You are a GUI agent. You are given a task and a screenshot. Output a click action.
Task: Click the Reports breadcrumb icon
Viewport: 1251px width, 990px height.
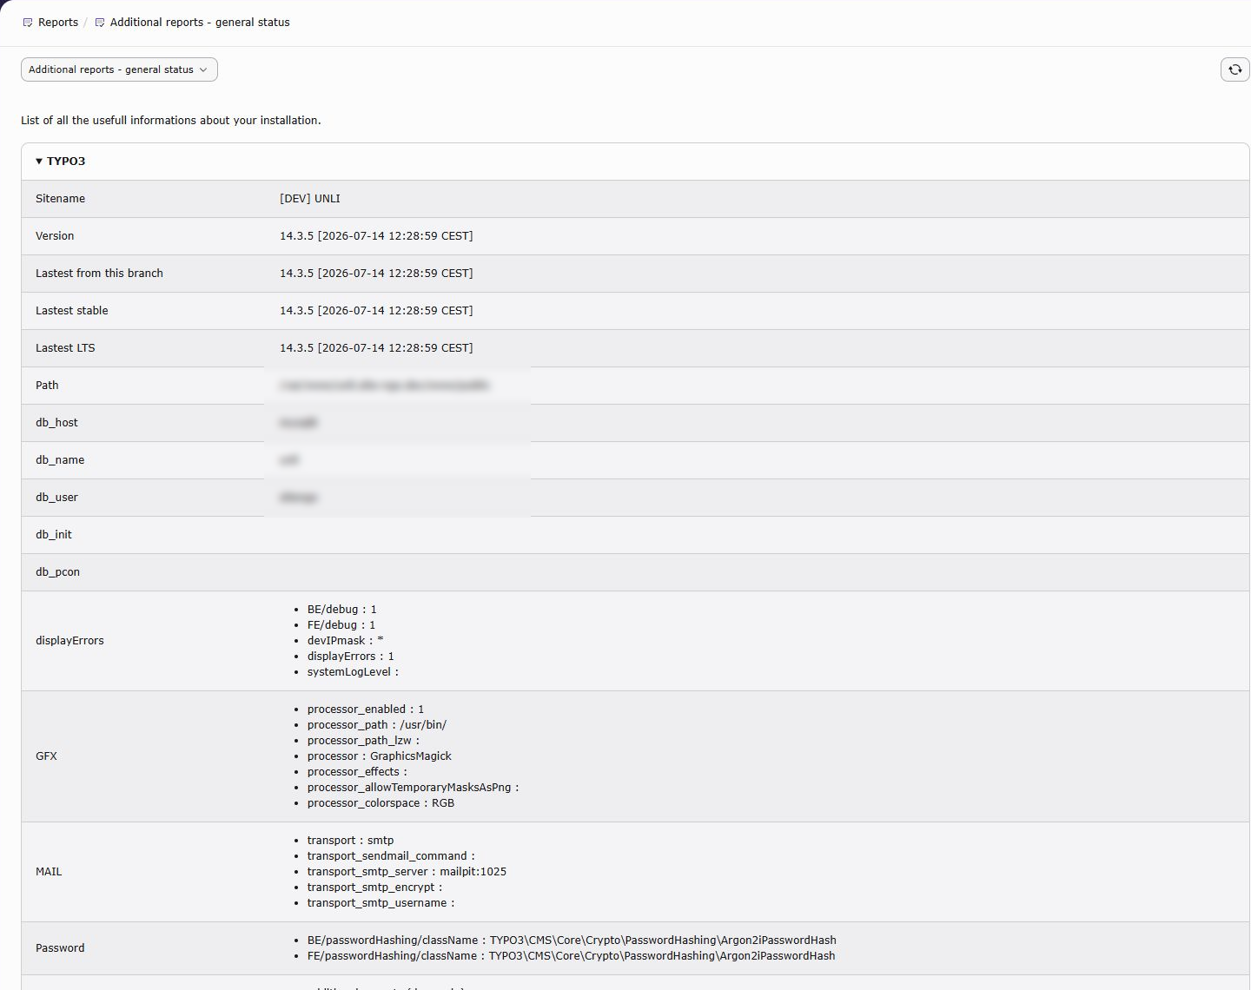(x=28, y=23)
